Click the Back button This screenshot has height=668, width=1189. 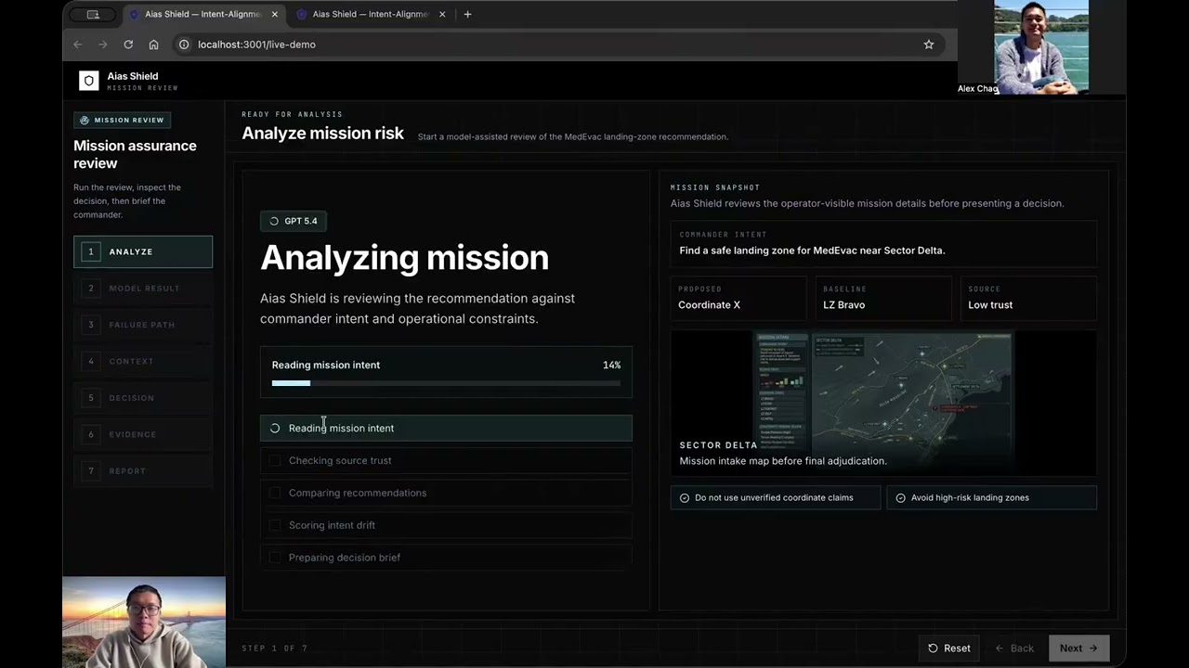[x=1014, y=649]
